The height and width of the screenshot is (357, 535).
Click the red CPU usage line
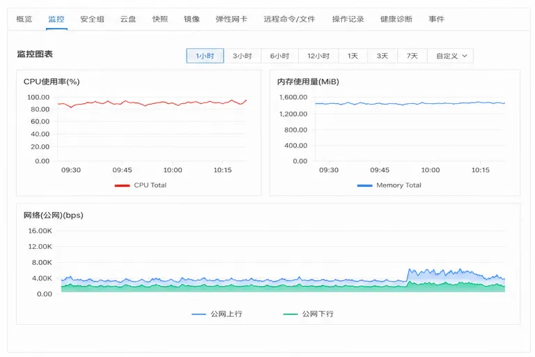click(x=152, y=102)
